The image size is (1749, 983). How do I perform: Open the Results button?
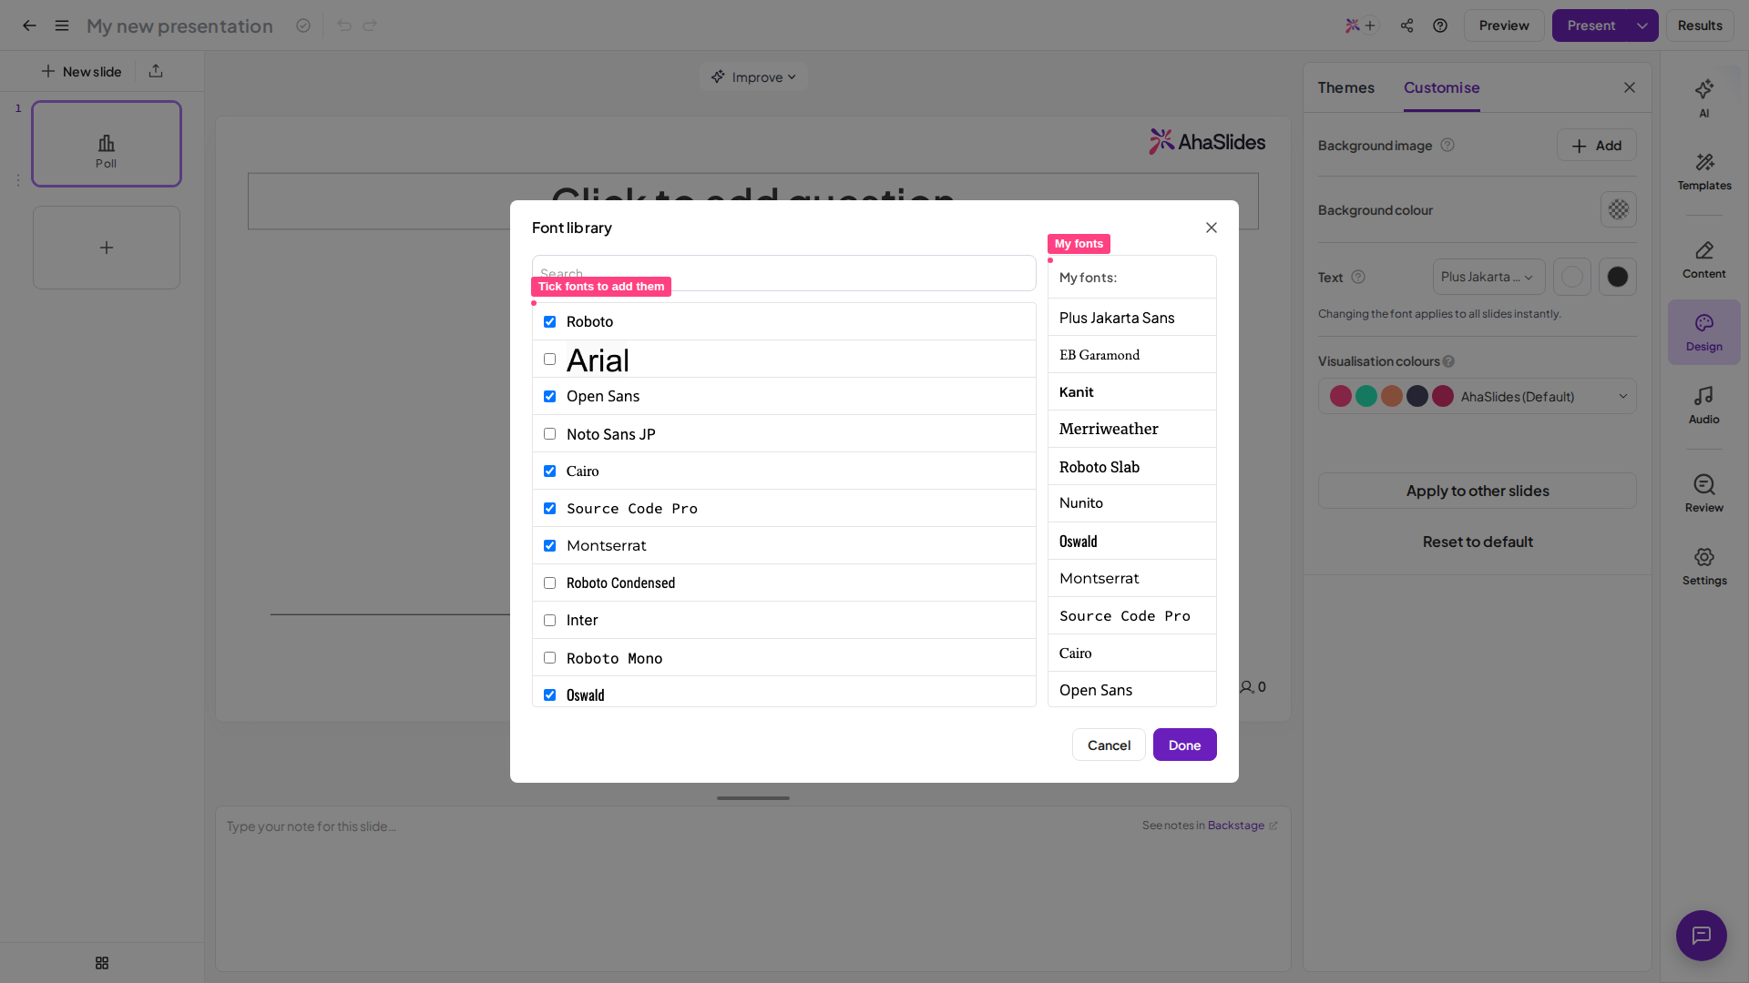coord(1700,25)
